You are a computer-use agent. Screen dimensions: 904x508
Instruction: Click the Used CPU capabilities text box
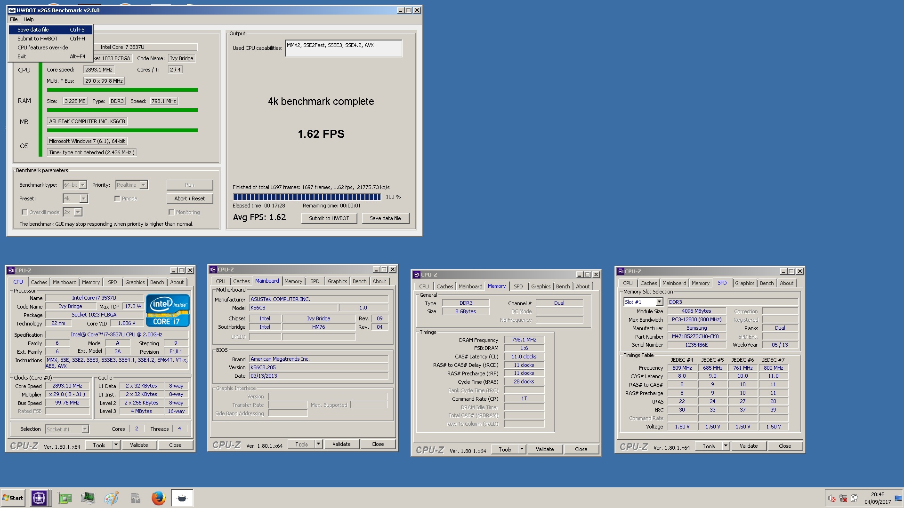pyautogui.click(x=344, y=48)
